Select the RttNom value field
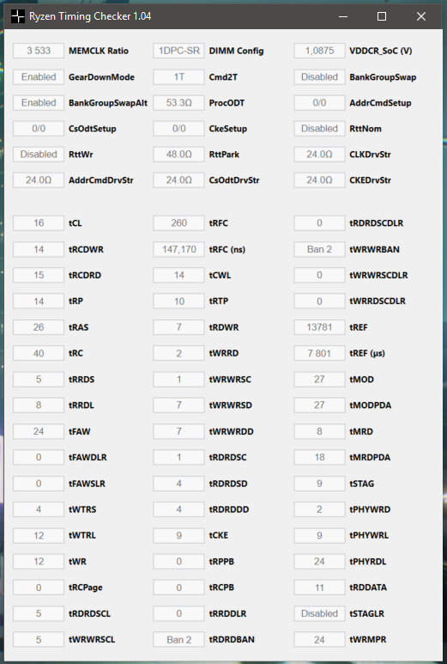Screen dimensions: 447x664 point(319,129)
